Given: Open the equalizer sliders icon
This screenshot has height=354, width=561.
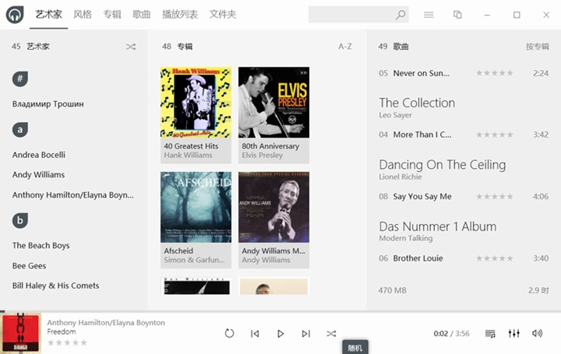Looking at the screenshot, I should [x=513, y=333].
